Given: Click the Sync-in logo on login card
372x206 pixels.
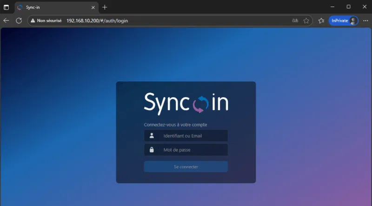Looking at the screenshot, I should (x=186, y=103).
